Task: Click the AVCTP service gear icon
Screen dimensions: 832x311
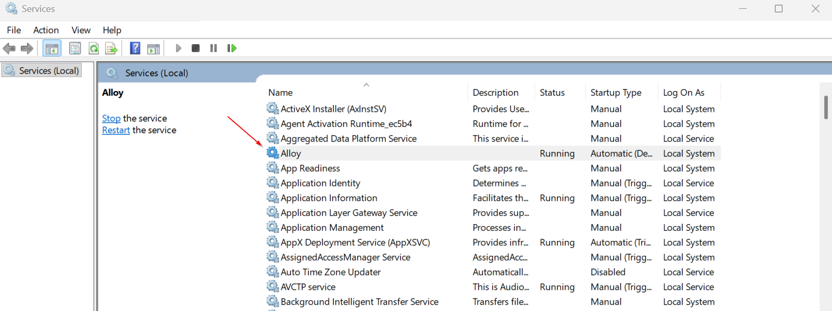Action: [x=272, y=286]
